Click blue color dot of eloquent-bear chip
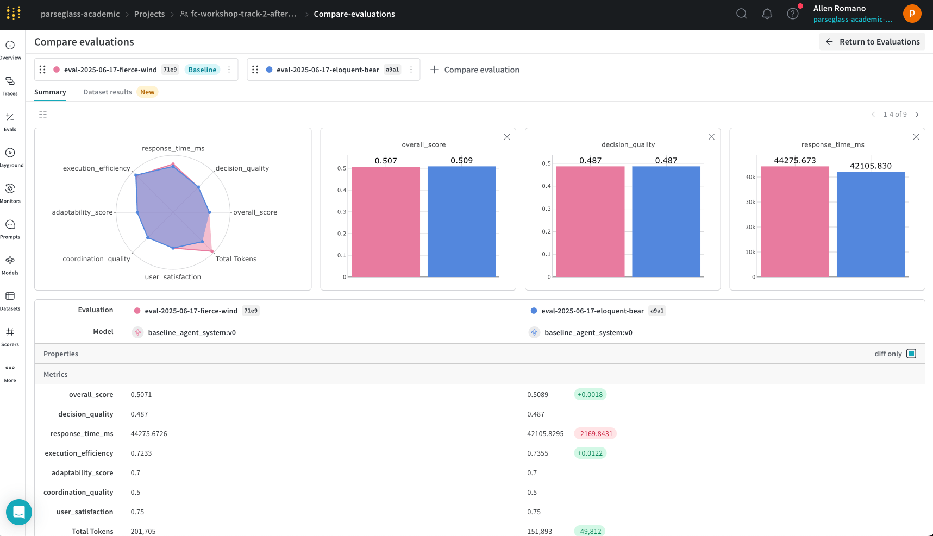 click(269, 70)
